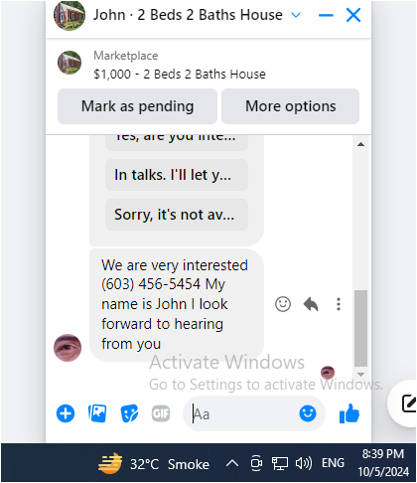The width and height of the screenshot is (417, 483).
Task: Click the new message compose icon
Action: 408,403
